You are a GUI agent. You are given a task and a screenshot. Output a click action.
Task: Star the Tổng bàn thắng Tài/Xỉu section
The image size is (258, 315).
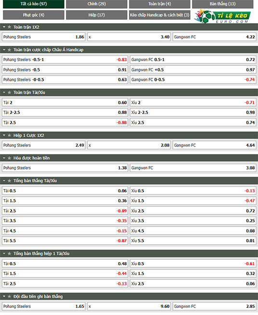9,181
